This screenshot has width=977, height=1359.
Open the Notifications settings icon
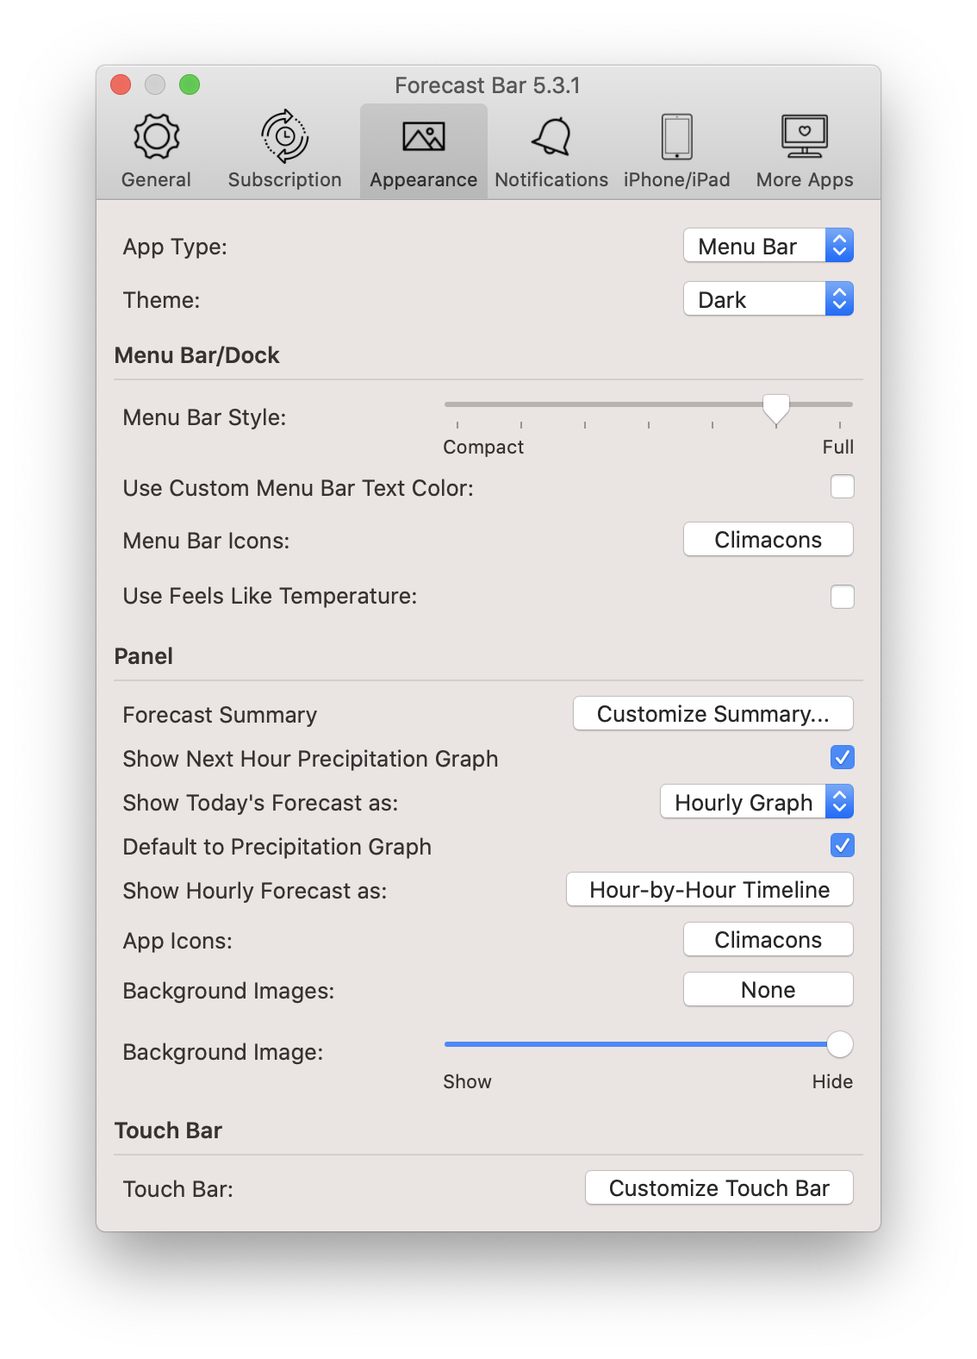tap(551, 147)
